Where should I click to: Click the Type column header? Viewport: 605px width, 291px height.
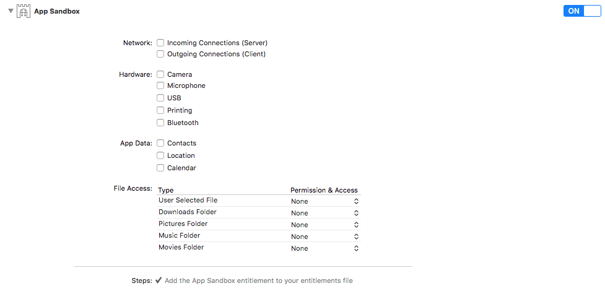166,190
